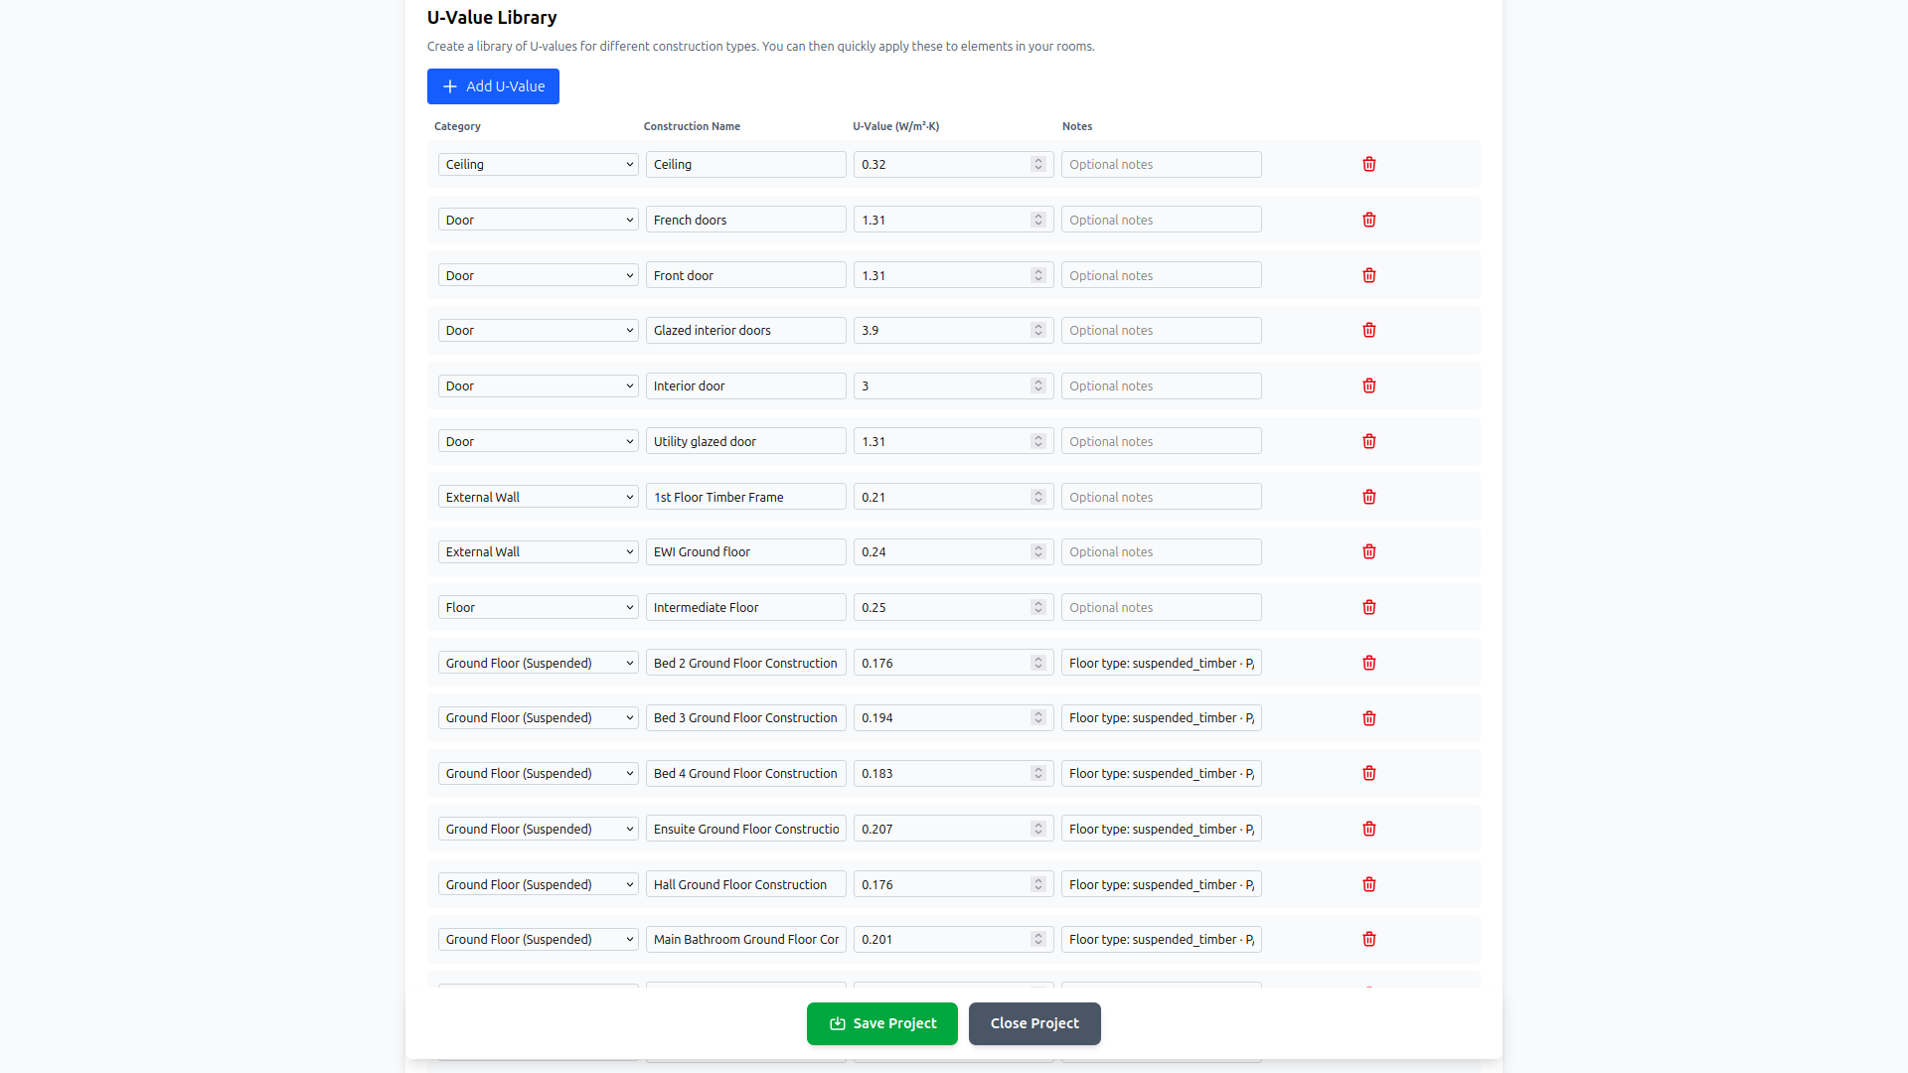Click trash icon for Glazed interior doors
The image size is (1908, 1073).
(x=1368, y=330)
